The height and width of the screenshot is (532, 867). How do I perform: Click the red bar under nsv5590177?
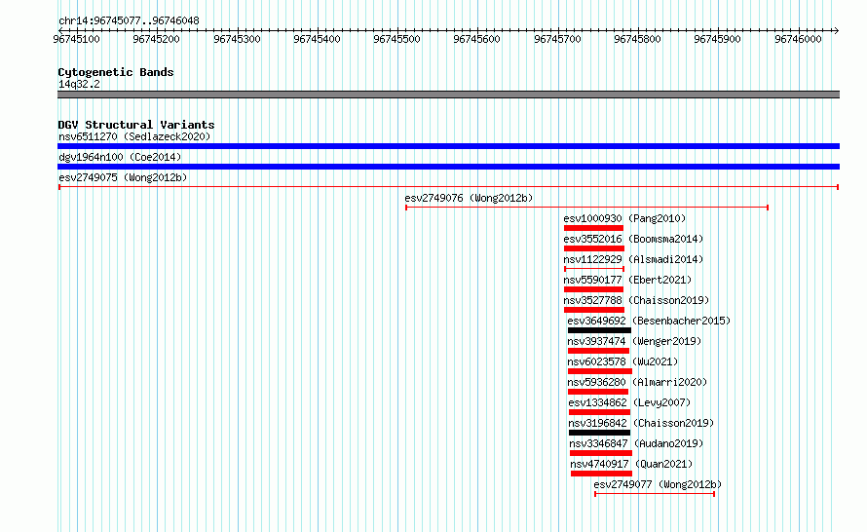[593, 289]
